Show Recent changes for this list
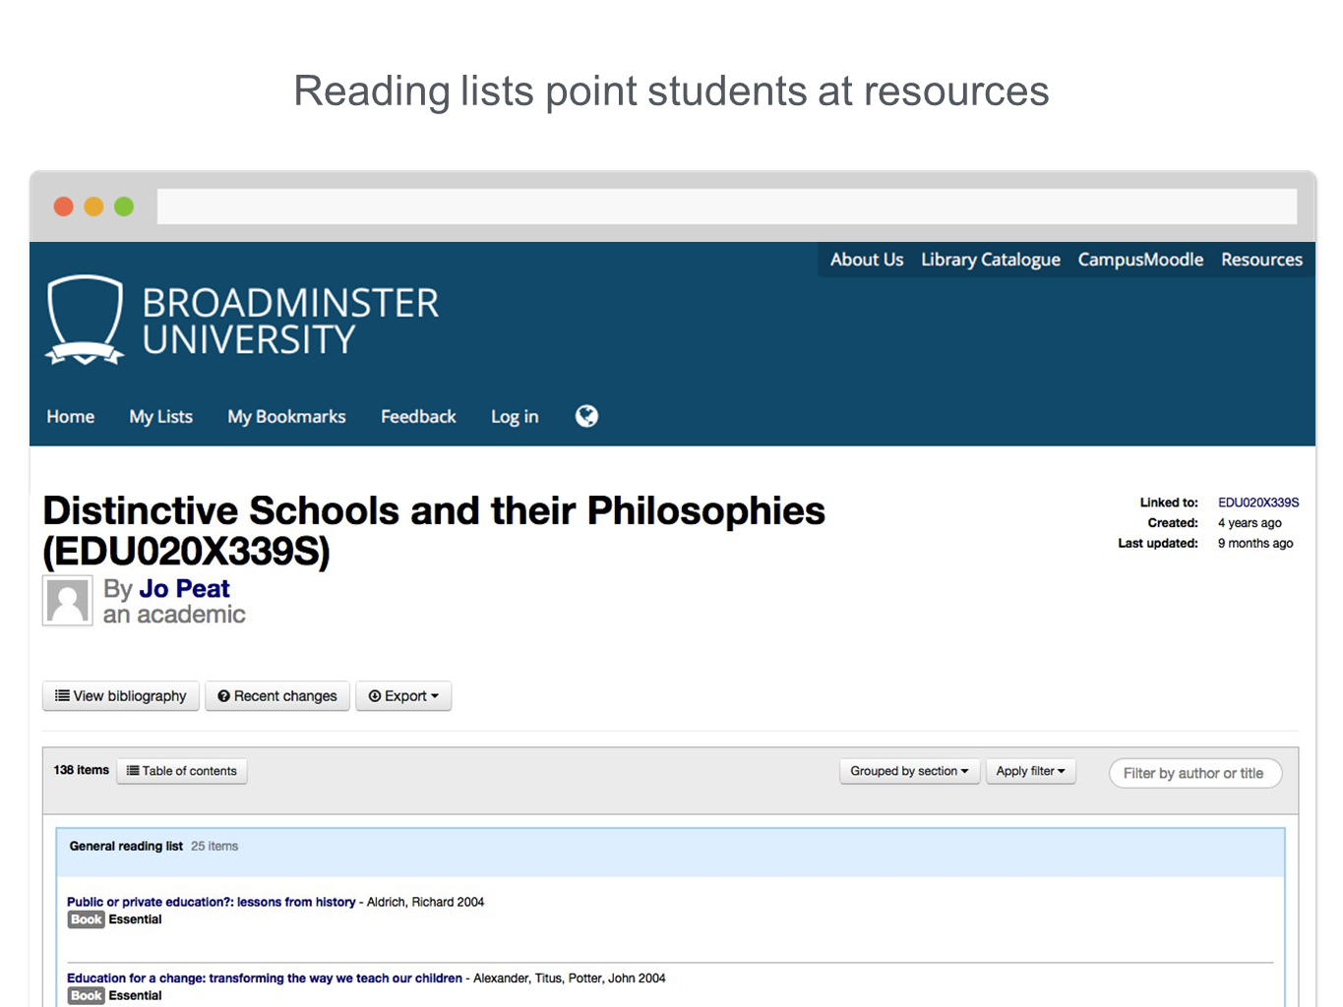Image resolution: width=1343 pixels, height=1007 pixels. click(277, 696)
